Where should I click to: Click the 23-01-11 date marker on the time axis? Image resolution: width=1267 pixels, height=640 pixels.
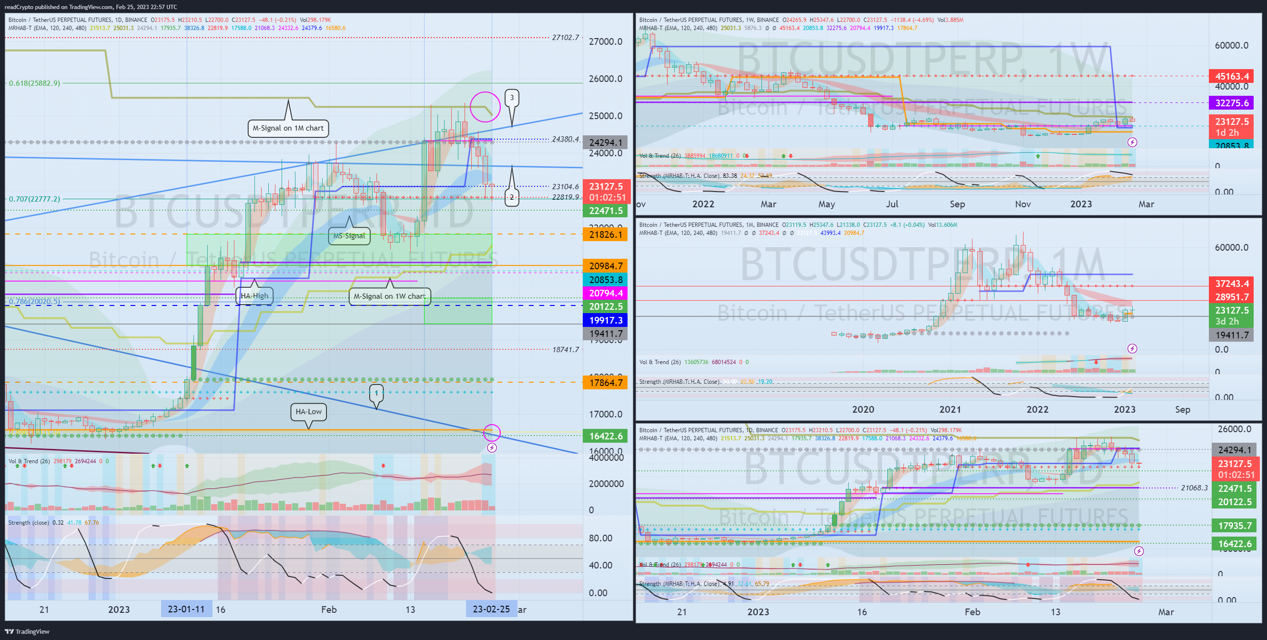pos(186,609)
